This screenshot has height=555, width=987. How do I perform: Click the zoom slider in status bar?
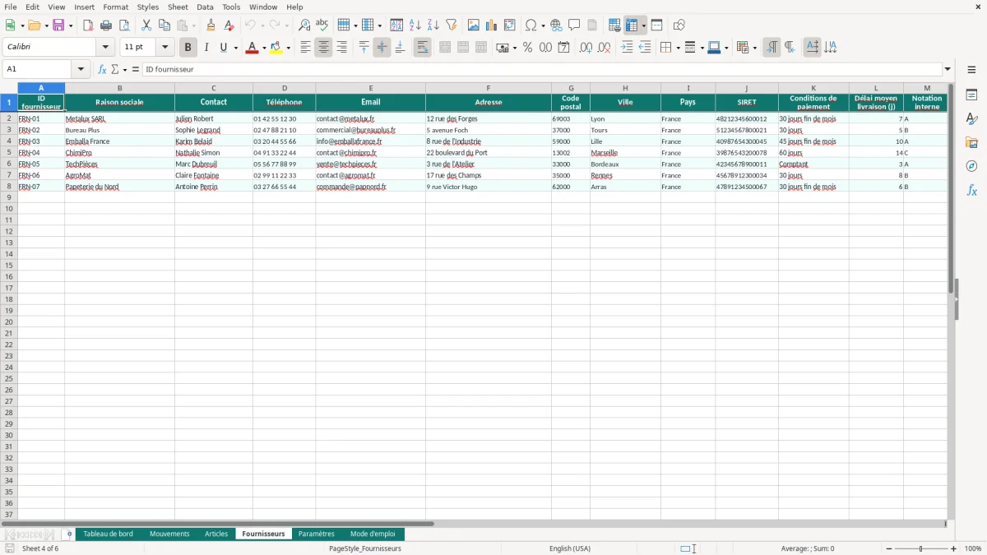pyautogui.click(x=921, y=548)
